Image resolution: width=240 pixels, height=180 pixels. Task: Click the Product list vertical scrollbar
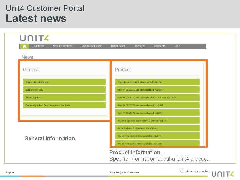click(x=203, y=104)
